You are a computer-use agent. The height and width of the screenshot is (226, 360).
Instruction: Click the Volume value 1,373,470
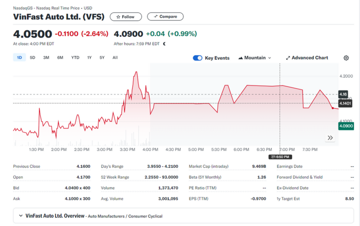168,188
